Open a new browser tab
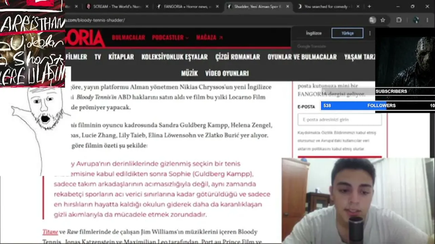 point(369,6)
